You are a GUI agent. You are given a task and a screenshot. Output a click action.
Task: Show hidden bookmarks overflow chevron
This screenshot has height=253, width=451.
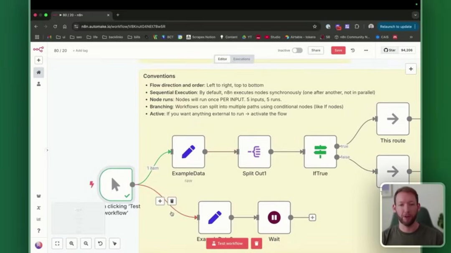tap(411, 37)
